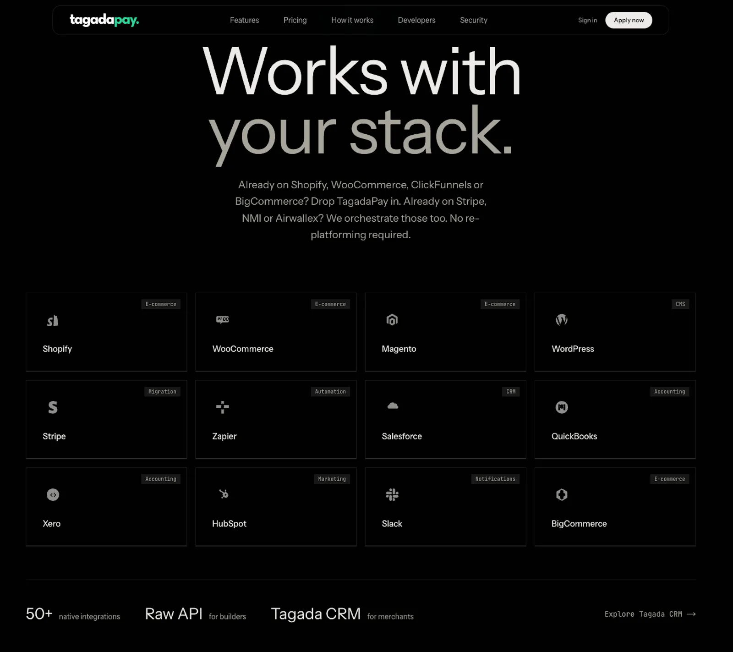This screenshot has width=733, height=652.
Task: Click the Marketing tag on HubSpot card
Action: click(x=332, y=479)
